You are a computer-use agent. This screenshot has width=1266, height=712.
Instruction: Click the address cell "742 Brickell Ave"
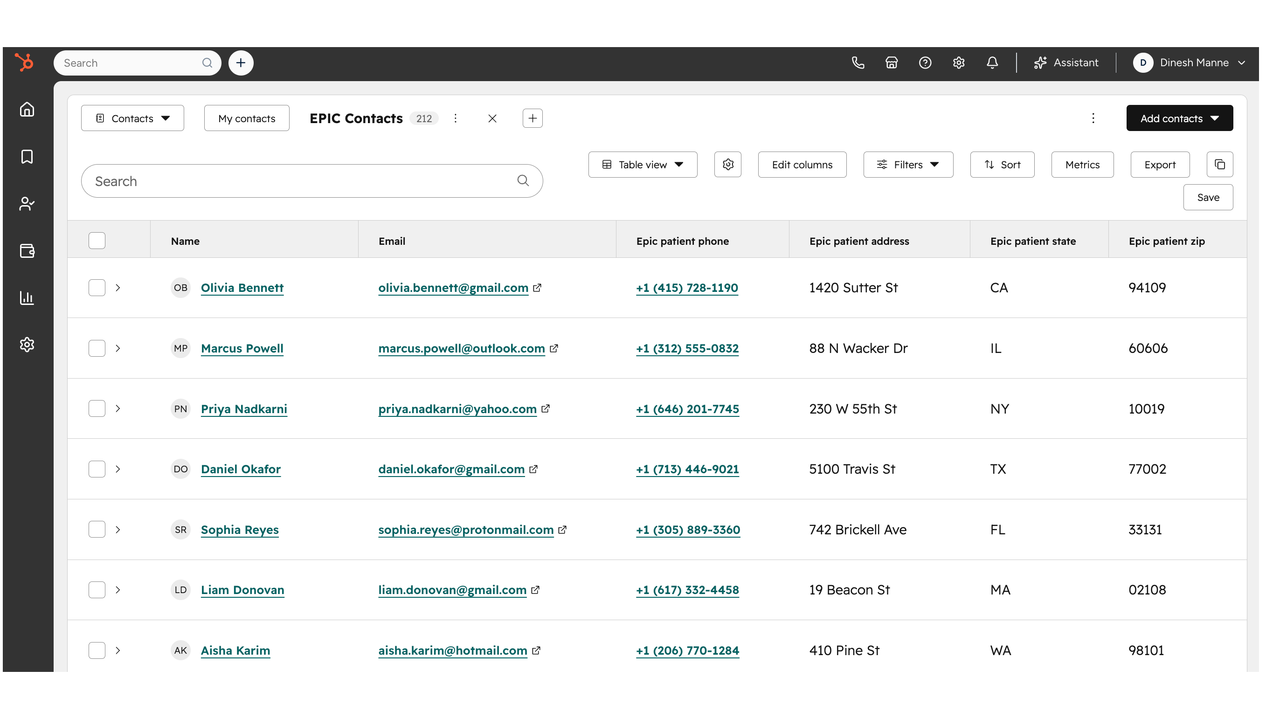point(858,530)
